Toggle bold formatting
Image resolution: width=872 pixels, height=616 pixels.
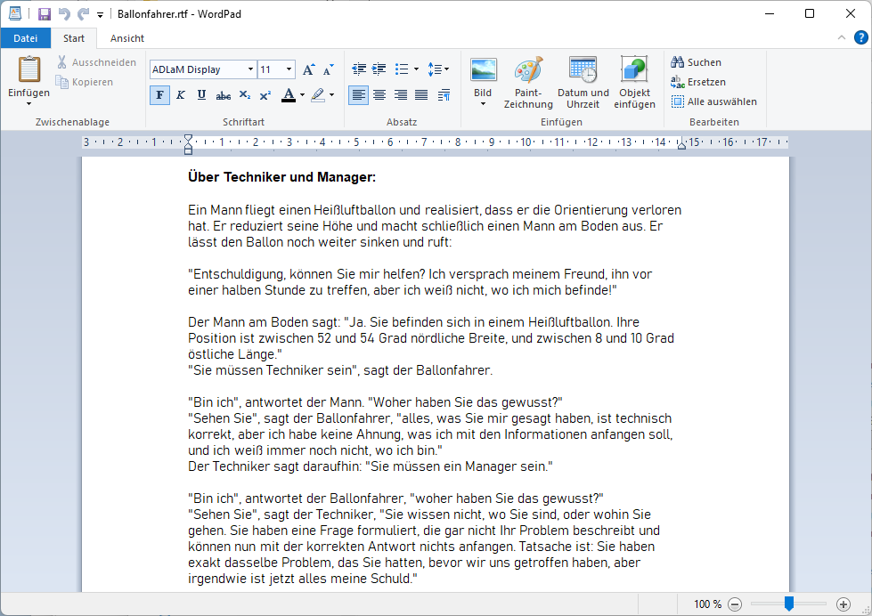(x=159, y=94)
